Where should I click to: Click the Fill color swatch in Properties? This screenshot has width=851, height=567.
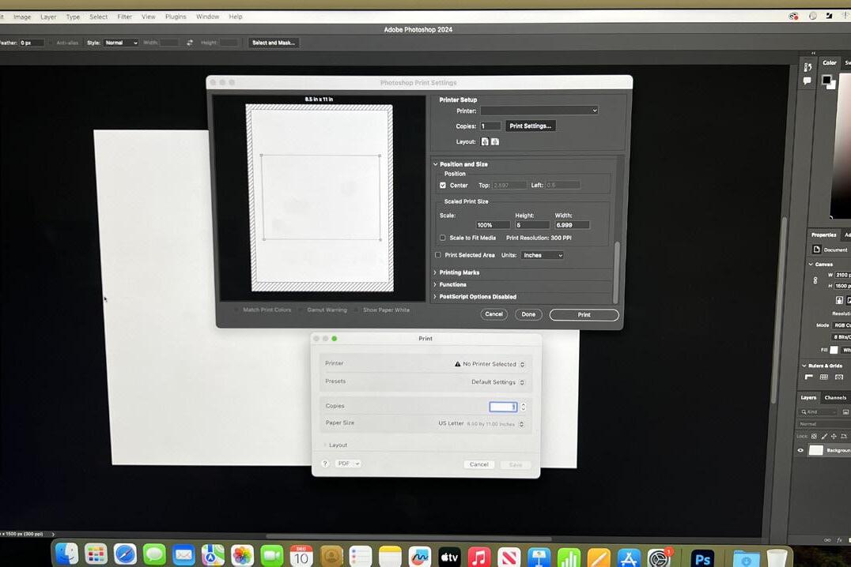[834, 350]
